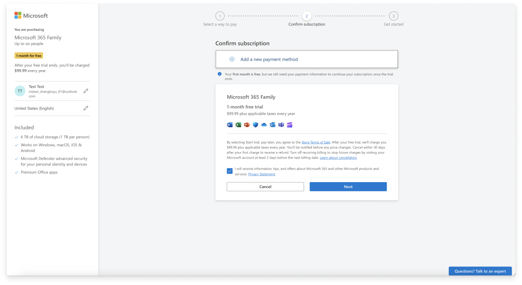Click the Clipchamp app icon
The height and width of the screenshot is (285, 522).
290,125
